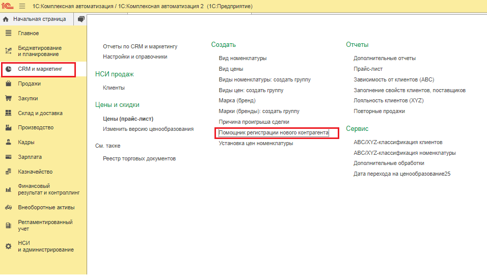Viewport: 487px width, 277px height.
Task: Select CRM и маркетинг section
Action: [x=40, y=69]
